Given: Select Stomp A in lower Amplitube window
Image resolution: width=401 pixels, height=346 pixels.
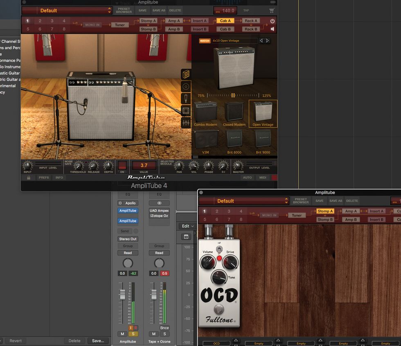Looking at the screenshot, I should (x=325, y=211).
